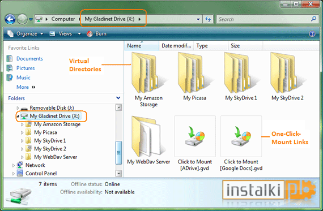Collapse the Folders pane chevron
This screenshot has height=211, width=323.
(x=118, y=98)
